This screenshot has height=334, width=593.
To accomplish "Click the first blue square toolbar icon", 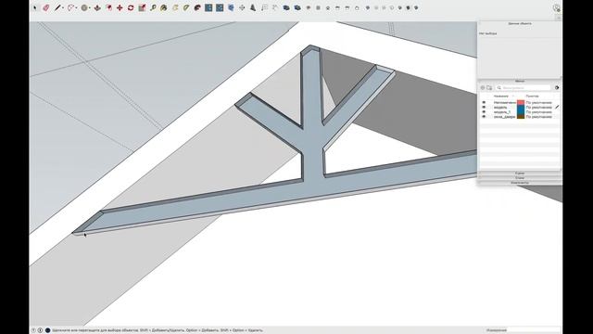I will (208, 7).
